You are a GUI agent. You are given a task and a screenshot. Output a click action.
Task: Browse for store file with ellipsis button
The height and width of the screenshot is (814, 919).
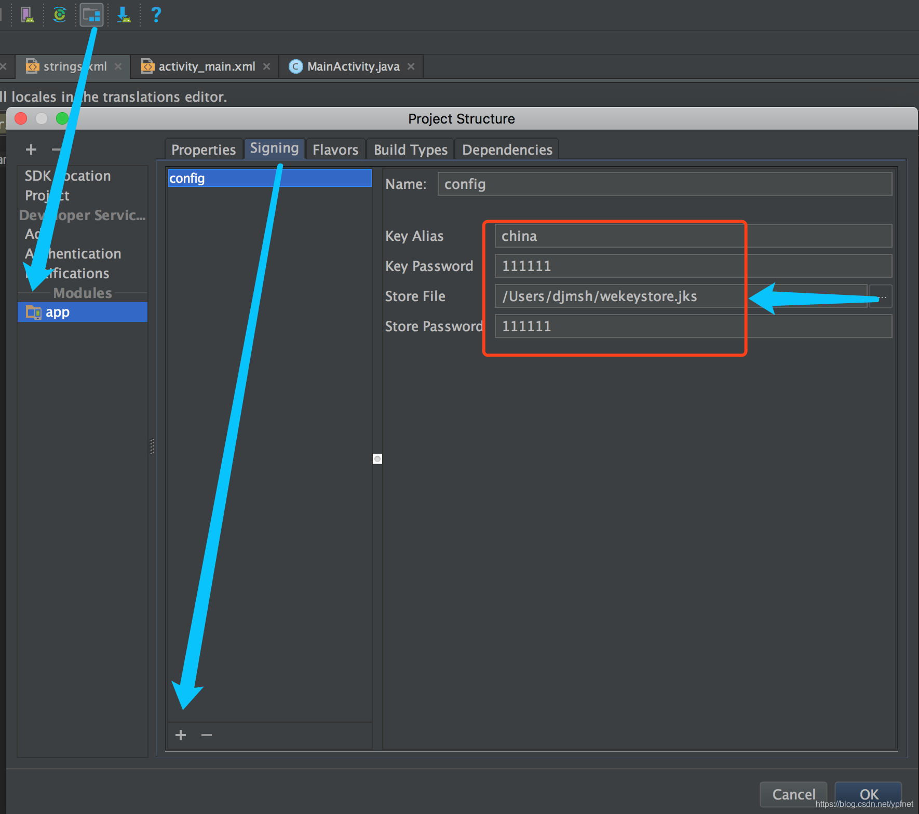coord(881,296)
